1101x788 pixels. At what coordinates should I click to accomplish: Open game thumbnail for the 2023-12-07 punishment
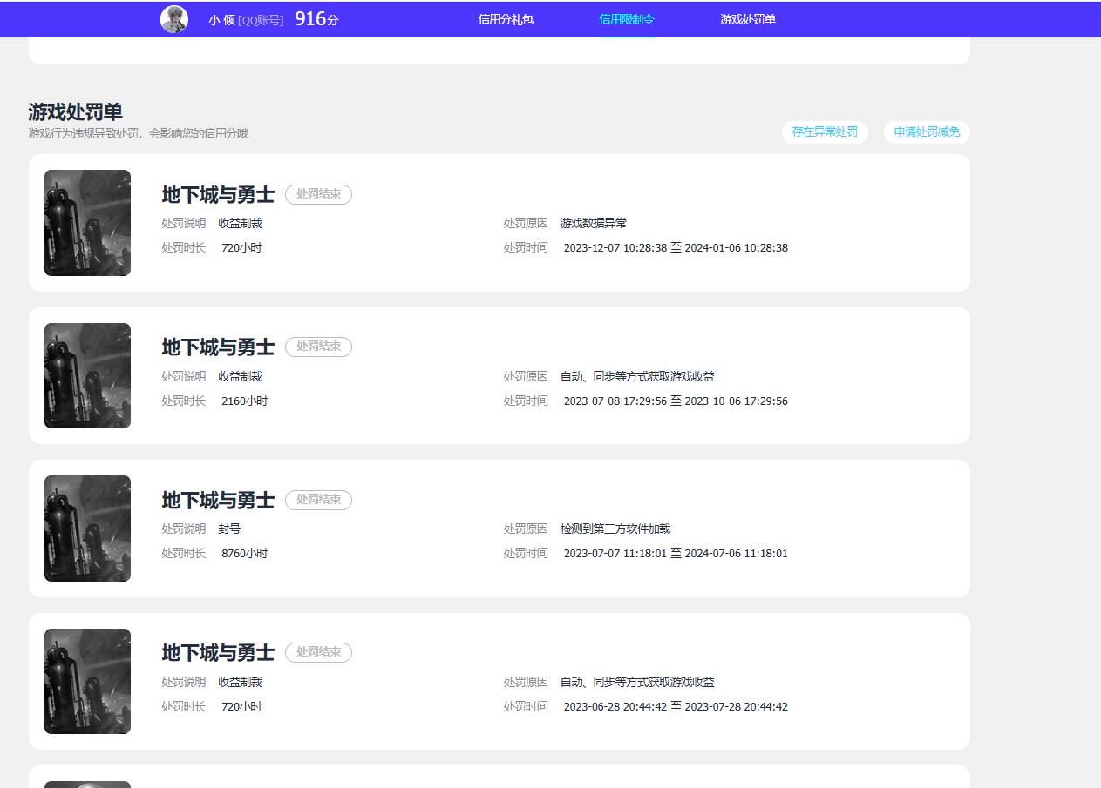point(87,223)
